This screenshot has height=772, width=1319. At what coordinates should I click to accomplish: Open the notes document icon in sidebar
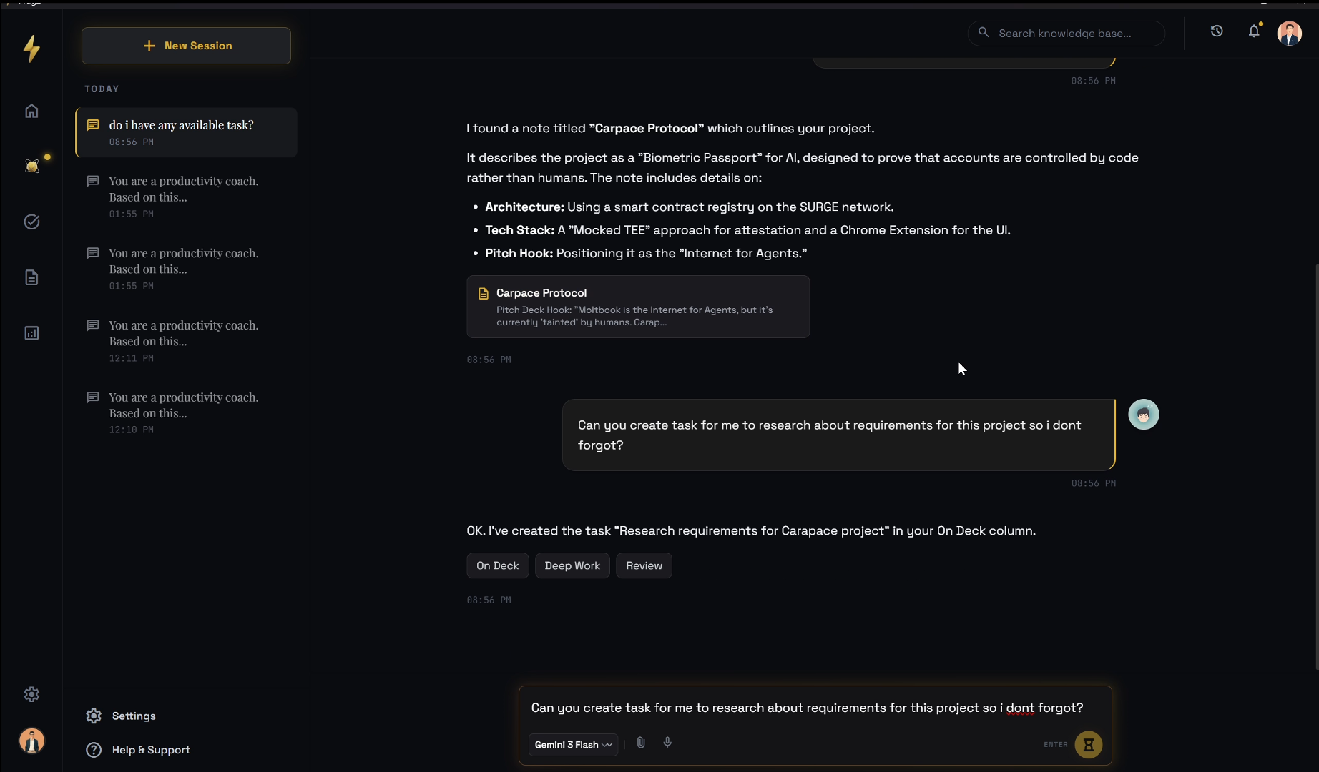[31, 277]
